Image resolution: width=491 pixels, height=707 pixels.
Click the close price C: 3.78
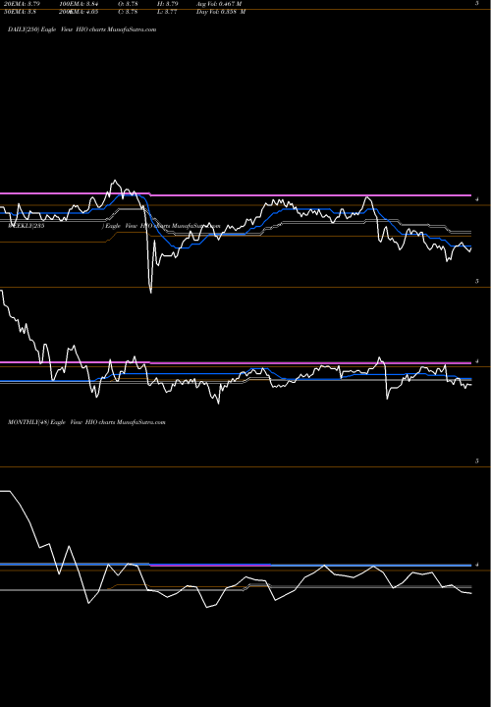pyautogui.click(x=128, y=12)
